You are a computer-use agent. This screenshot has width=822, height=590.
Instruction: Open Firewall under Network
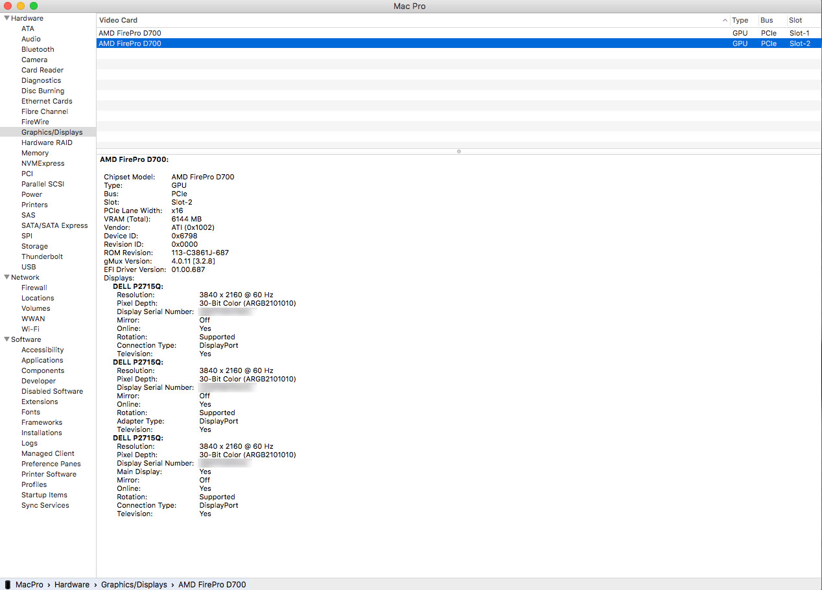(x=34, y=288)
